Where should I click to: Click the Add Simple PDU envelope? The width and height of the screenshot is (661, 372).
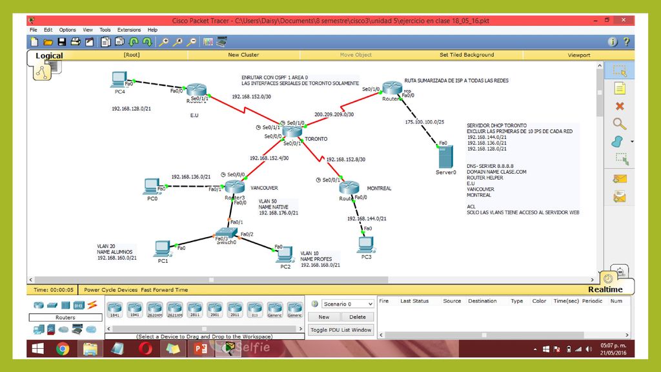tap(619, 179)
